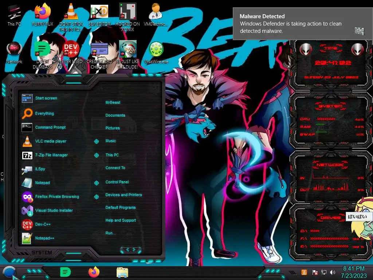Viewport: 373px width, 280px height.
Task: Open 7-Zip File Manager in start menu
Action: [51, 155]
